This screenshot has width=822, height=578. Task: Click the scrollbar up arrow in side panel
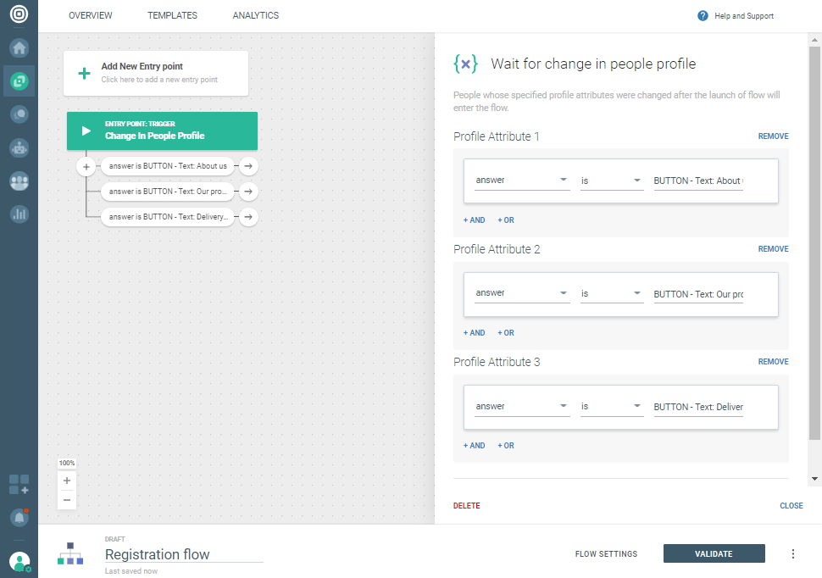pos(814,39)
